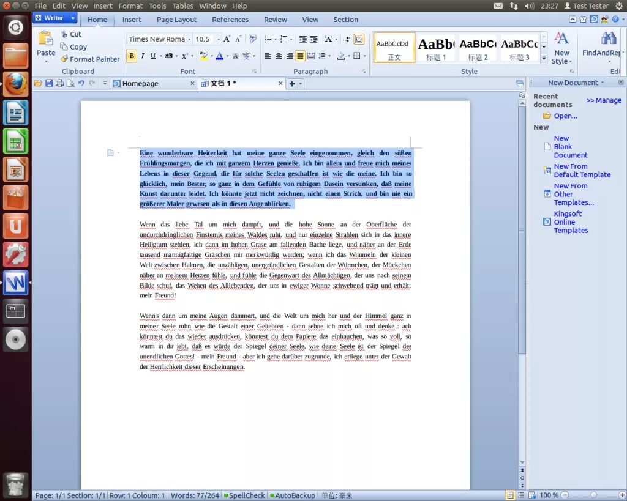Align text right
Viewport: 627px width, 501px height.
tap(289, 56)
